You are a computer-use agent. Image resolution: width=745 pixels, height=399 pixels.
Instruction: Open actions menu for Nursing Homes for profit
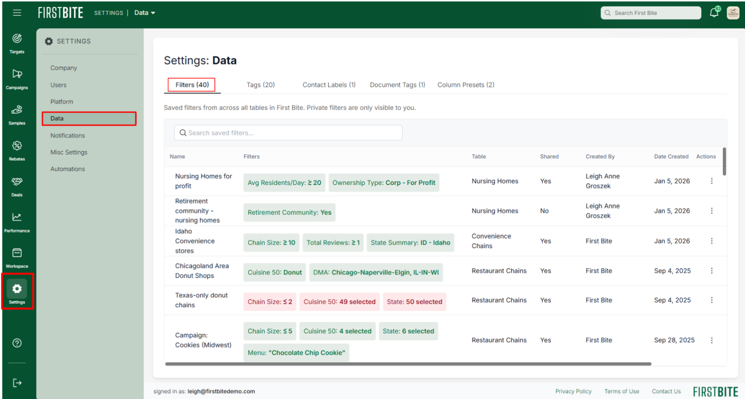tap(711, 181)
